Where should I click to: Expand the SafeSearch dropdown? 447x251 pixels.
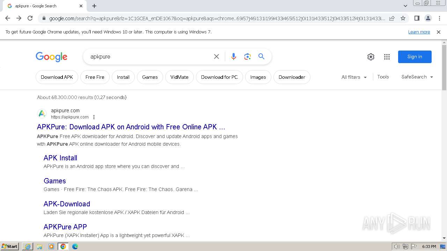coord(417,77)
